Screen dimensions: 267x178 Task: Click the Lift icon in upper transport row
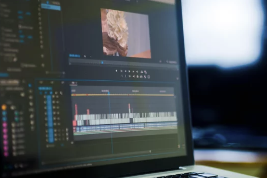click(141, 71)
